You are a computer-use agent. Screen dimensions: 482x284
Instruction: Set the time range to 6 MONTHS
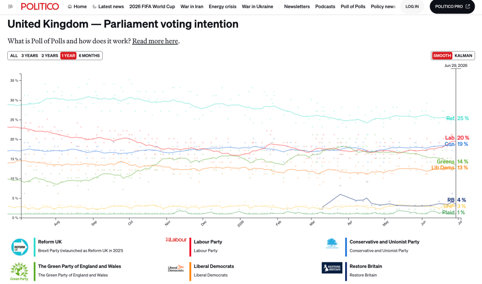click(x=89, y=55)
